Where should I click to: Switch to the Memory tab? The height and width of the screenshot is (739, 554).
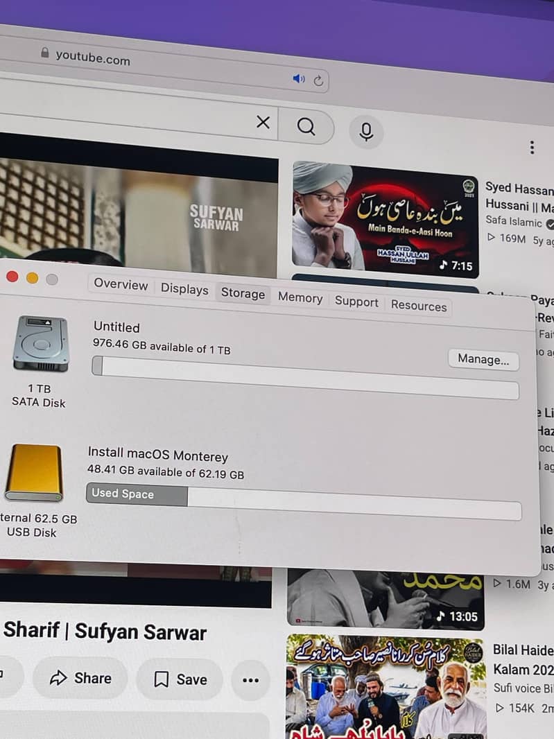(x=300, y=297)
